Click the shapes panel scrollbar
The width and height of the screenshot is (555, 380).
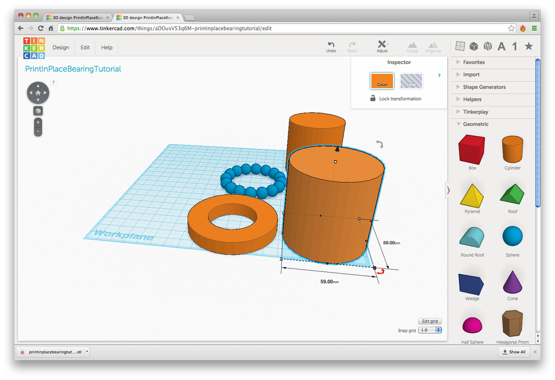[x=538, y=132]
